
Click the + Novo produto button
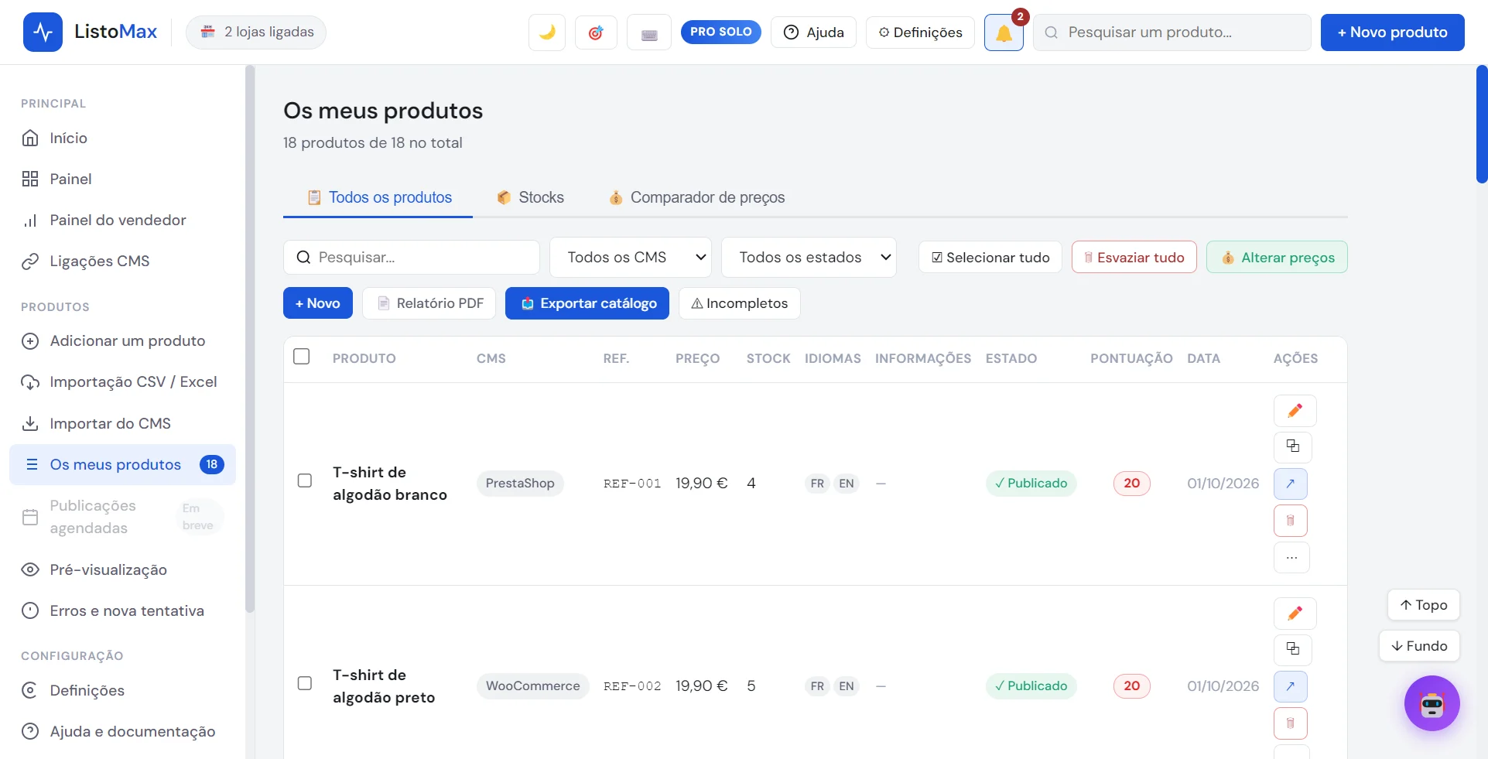pyautogui.click(x=1392, y=32)
